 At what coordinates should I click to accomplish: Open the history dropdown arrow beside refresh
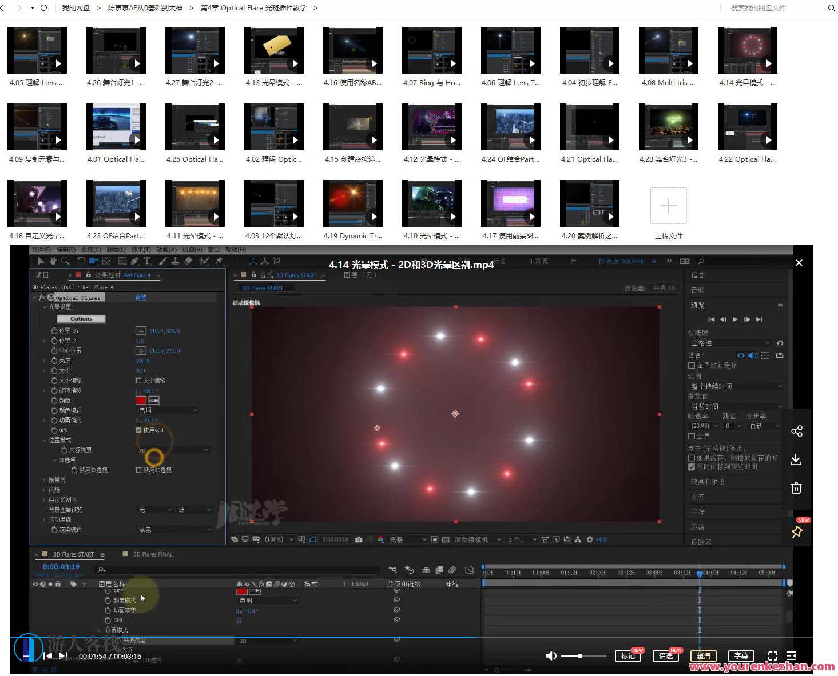pyautogui.click(x=32, y=8)
